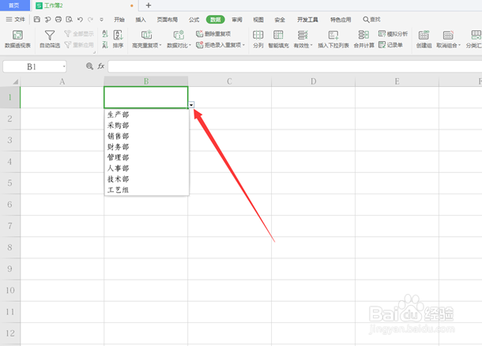This screenshot has width=482, height=346.
Task: Click the Print icon in quick toolbar
Action: pos(58,20)
